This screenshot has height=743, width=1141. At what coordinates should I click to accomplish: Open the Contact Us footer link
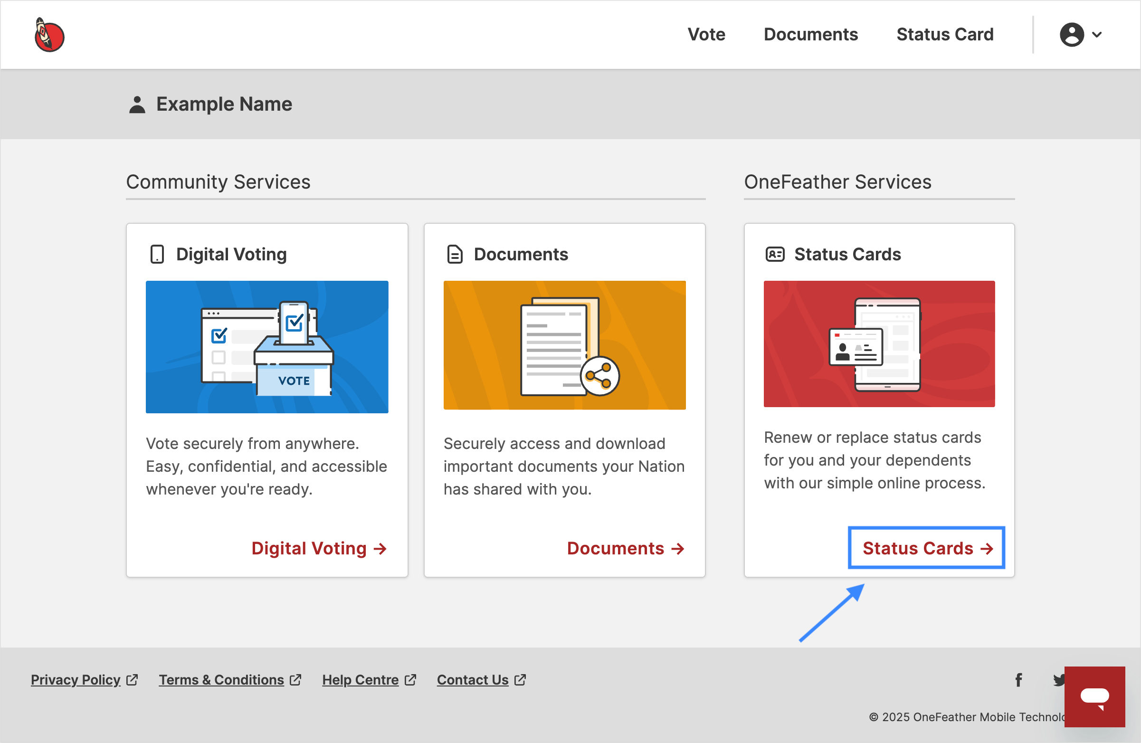click(x=473, y=680)
